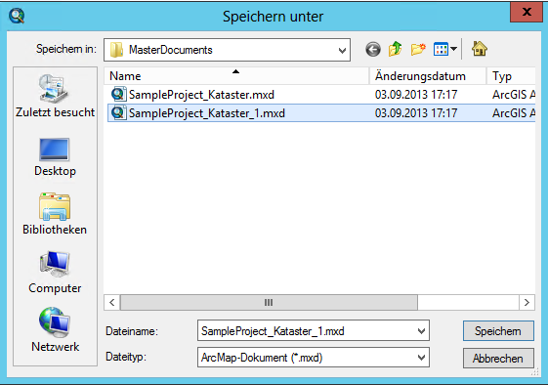Click the date of SampleProject_Kataster_1.mxd

pyautogui.click(x=416, y=113)
